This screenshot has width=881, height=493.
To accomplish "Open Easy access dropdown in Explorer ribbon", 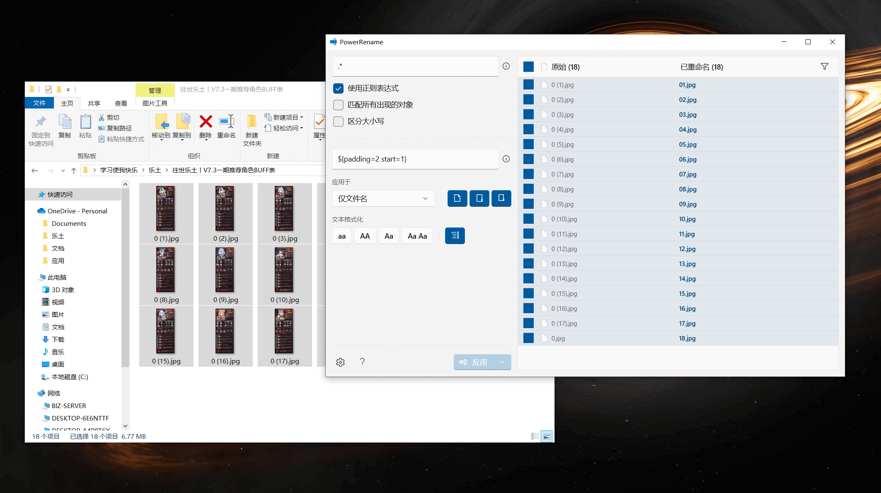I will [x=284, y=128].
